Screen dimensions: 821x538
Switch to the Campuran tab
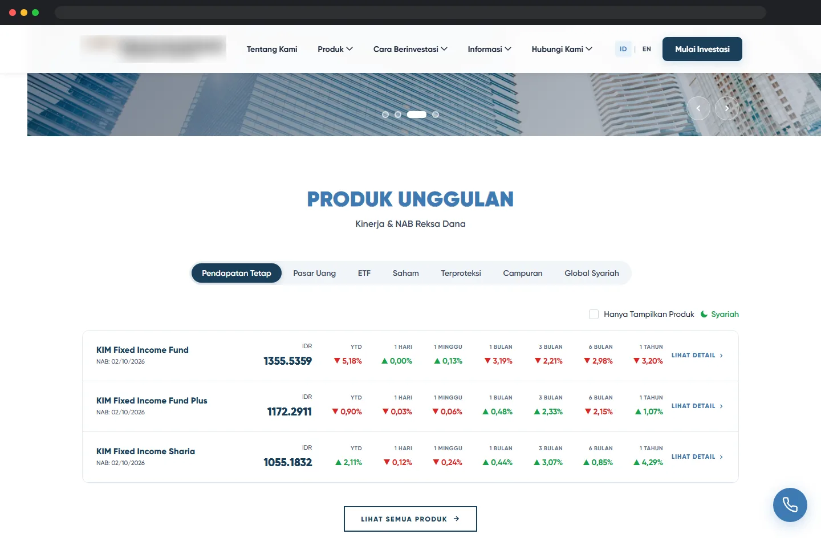click(523, 273)
